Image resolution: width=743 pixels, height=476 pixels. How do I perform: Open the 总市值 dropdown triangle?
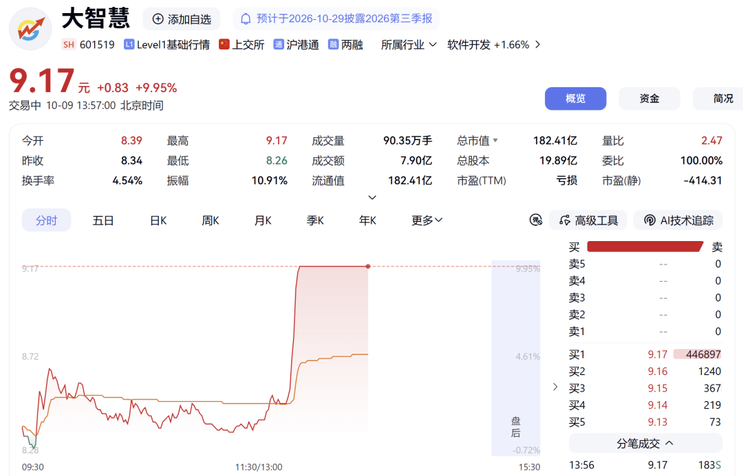pyautogui.click(x=495, y=140)
